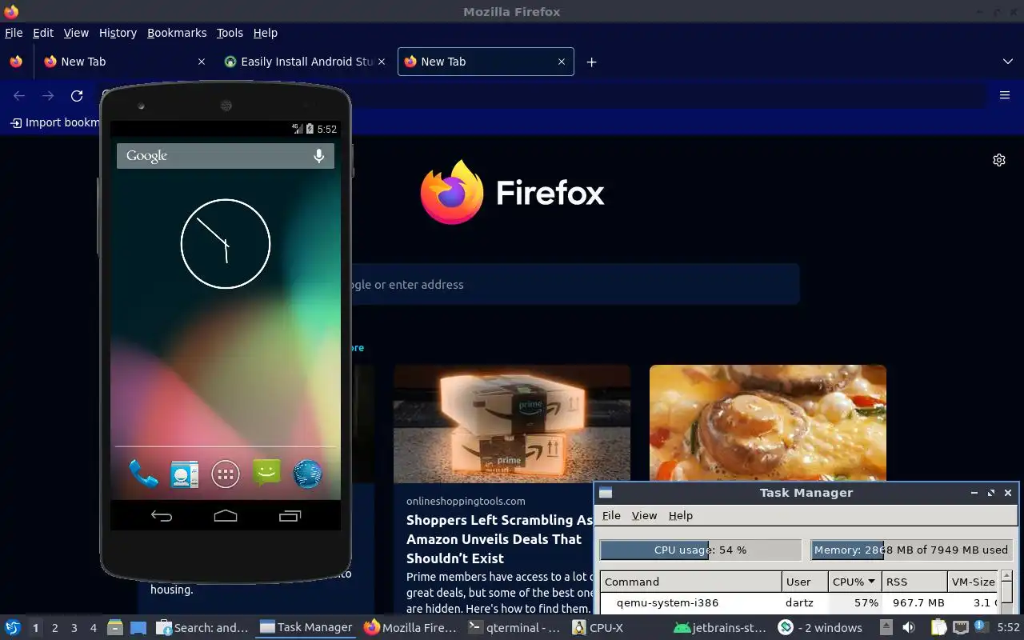Open the clipboard manager icon in the system tray

(938, 627)
